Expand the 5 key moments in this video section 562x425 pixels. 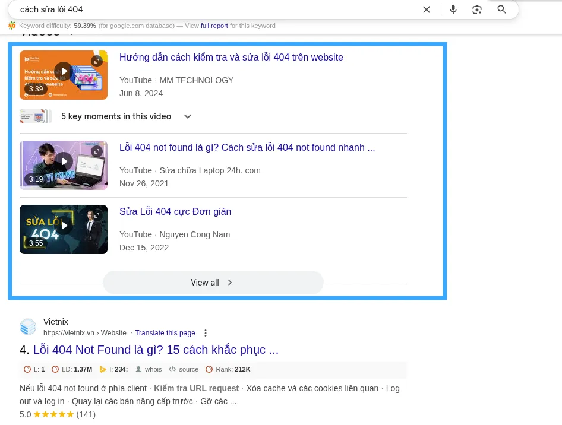(x=188, y=116)
